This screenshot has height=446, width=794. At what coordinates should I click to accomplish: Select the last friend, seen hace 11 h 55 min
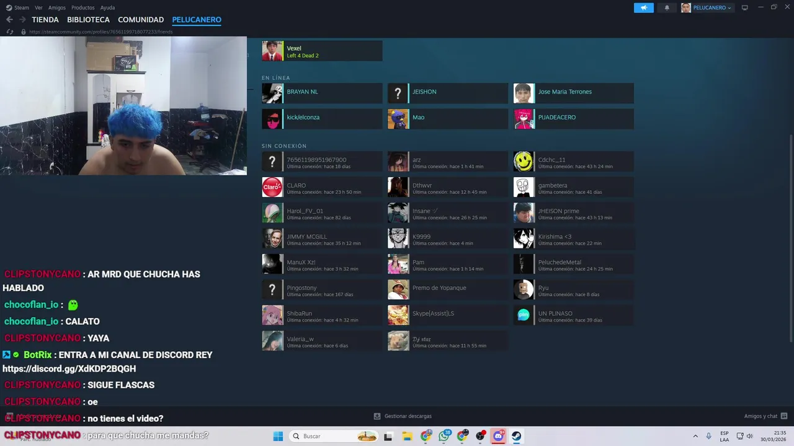click(x=448, y=341)
